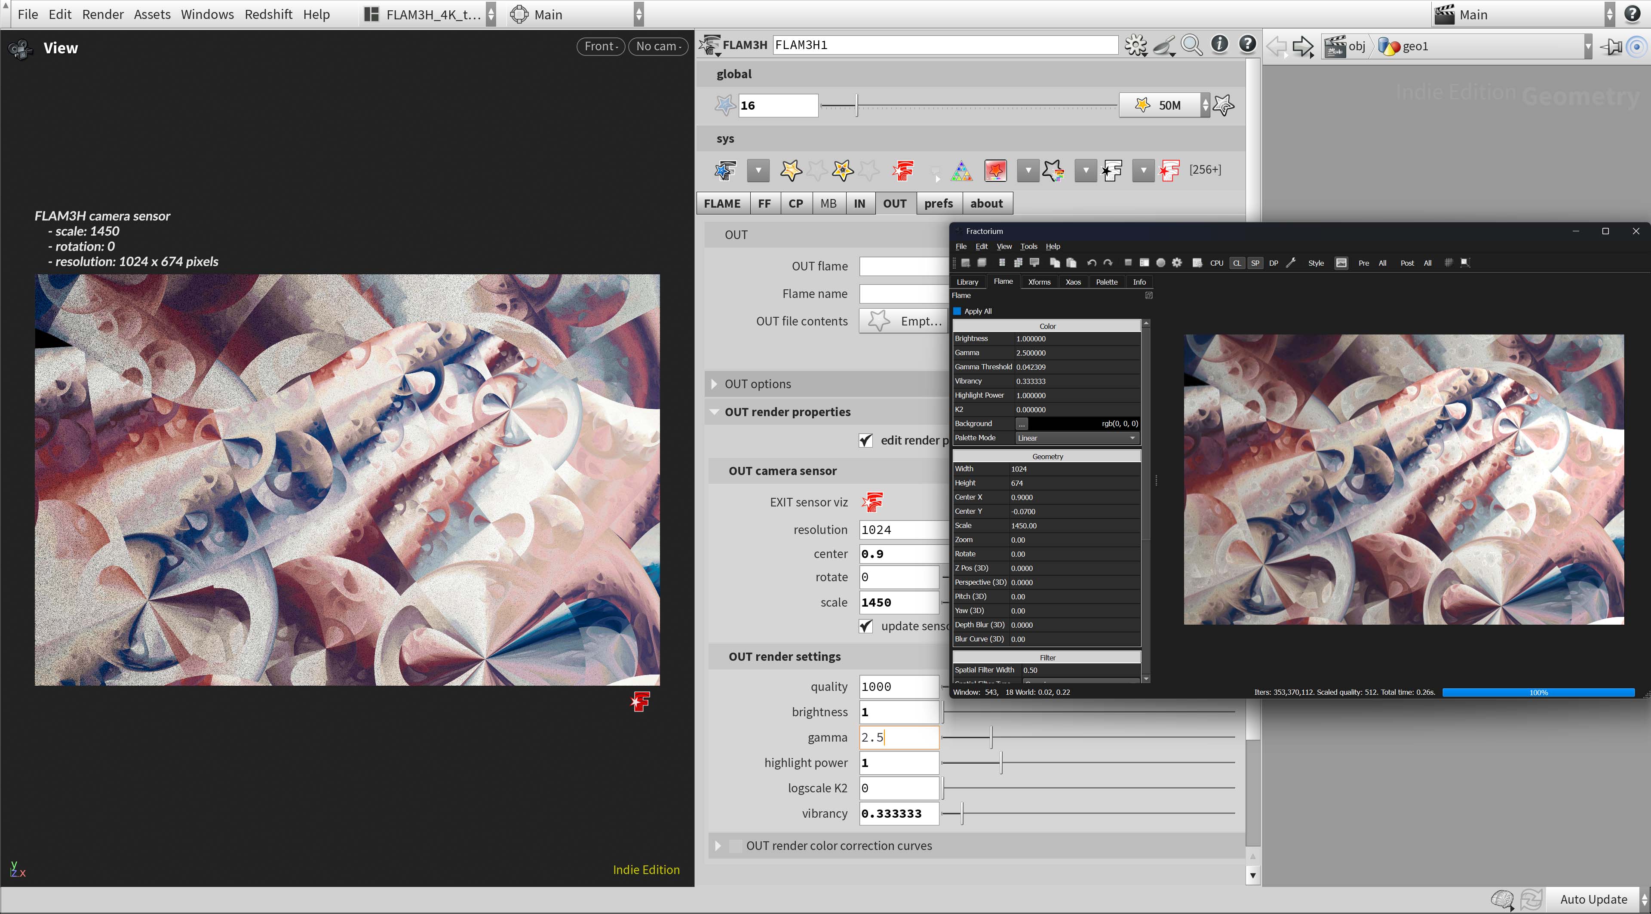
Task: Set Background color via its swatch row
Action: pos(1021,423)
